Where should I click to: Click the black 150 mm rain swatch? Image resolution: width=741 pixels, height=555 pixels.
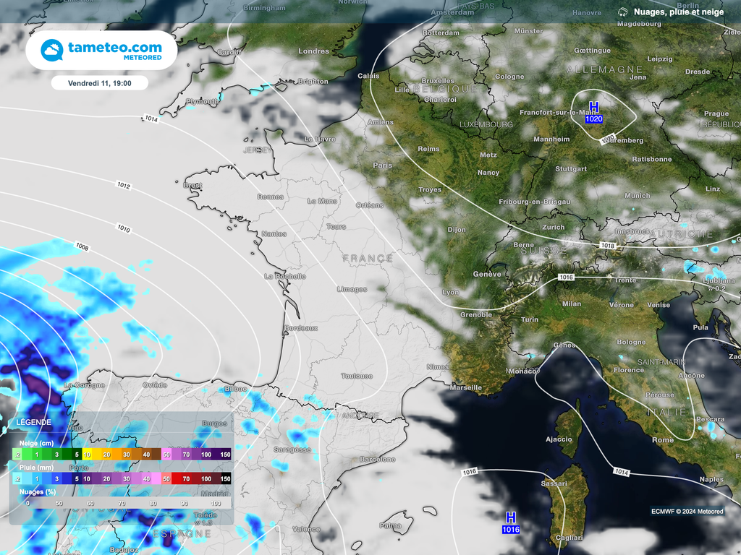[x=225, y=478]
